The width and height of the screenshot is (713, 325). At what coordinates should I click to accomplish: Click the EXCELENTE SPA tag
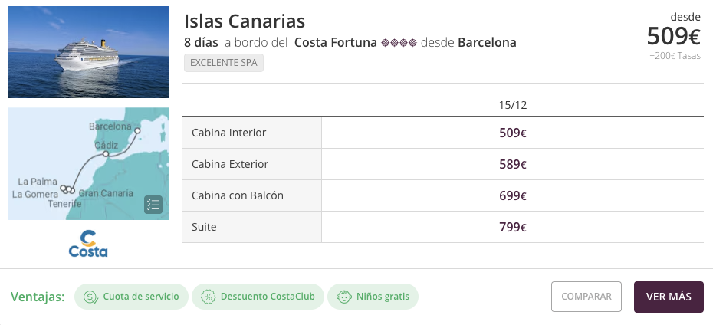[x=224, y=63]
